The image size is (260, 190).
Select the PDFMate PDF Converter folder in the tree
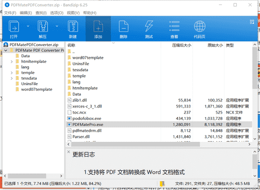pyautogui.click(x=40, y=50)
